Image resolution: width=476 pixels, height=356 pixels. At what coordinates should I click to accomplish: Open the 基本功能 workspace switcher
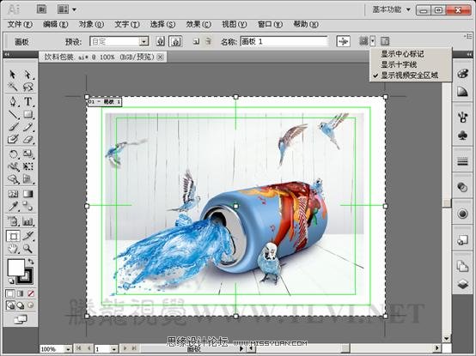point(391,9)
